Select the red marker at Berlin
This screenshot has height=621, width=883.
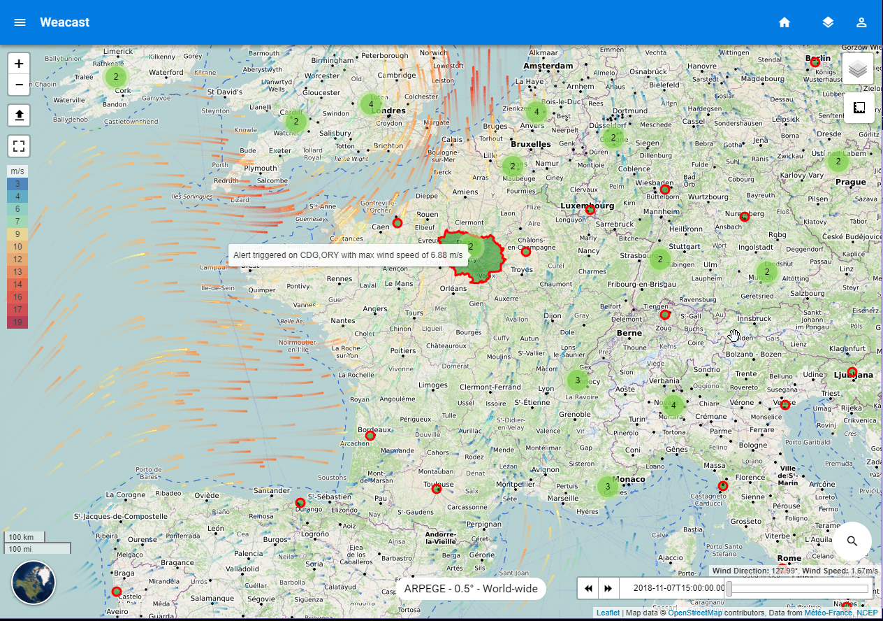(815, 62)
